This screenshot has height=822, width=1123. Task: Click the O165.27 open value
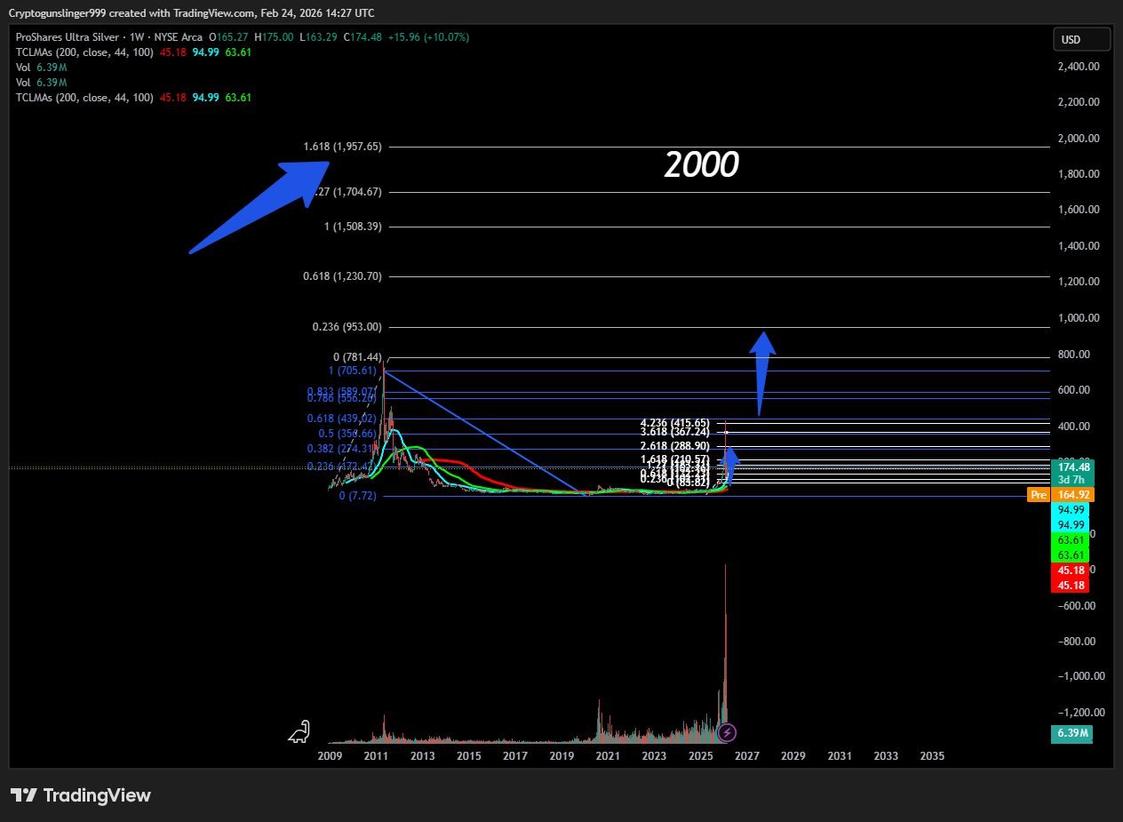227,37
